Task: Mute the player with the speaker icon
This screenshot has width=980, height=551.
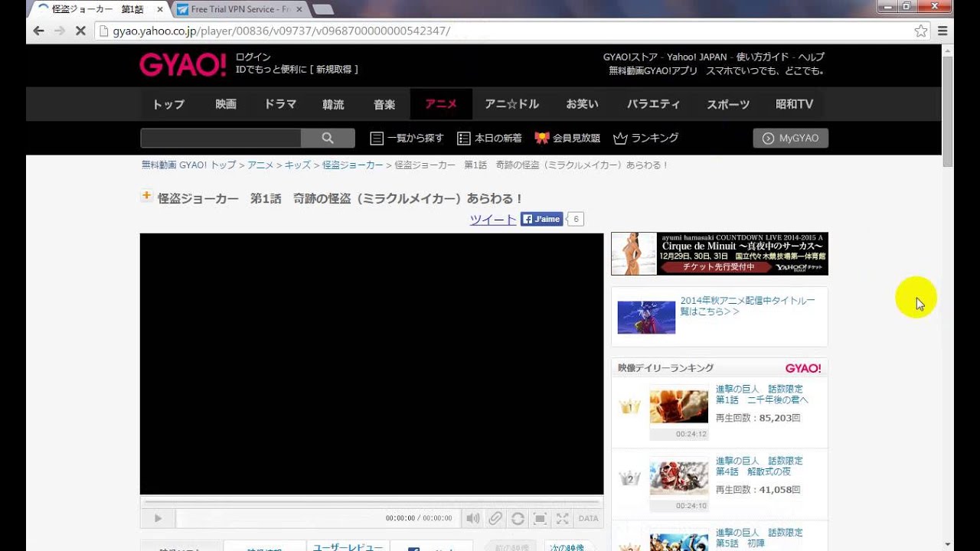Action: point(473,518)
